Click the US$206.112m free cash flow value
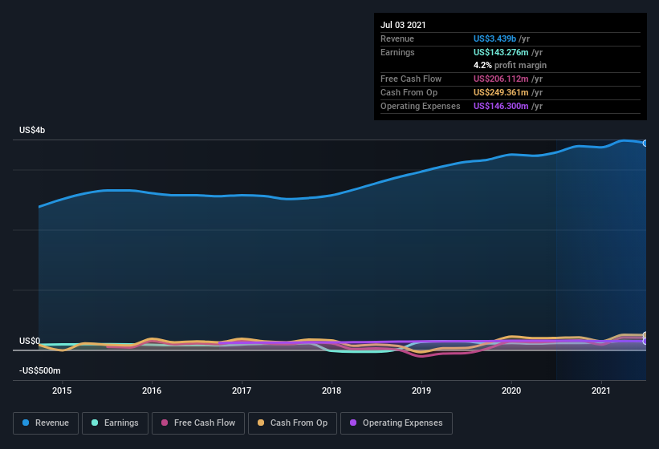 coord(501,79)
